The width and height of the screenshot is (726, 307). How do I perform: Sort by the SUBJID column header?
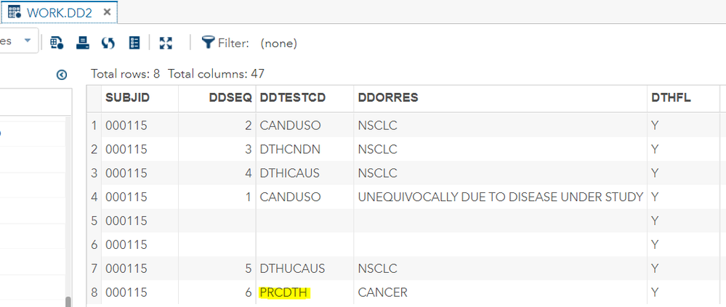(x=128, y=98)
